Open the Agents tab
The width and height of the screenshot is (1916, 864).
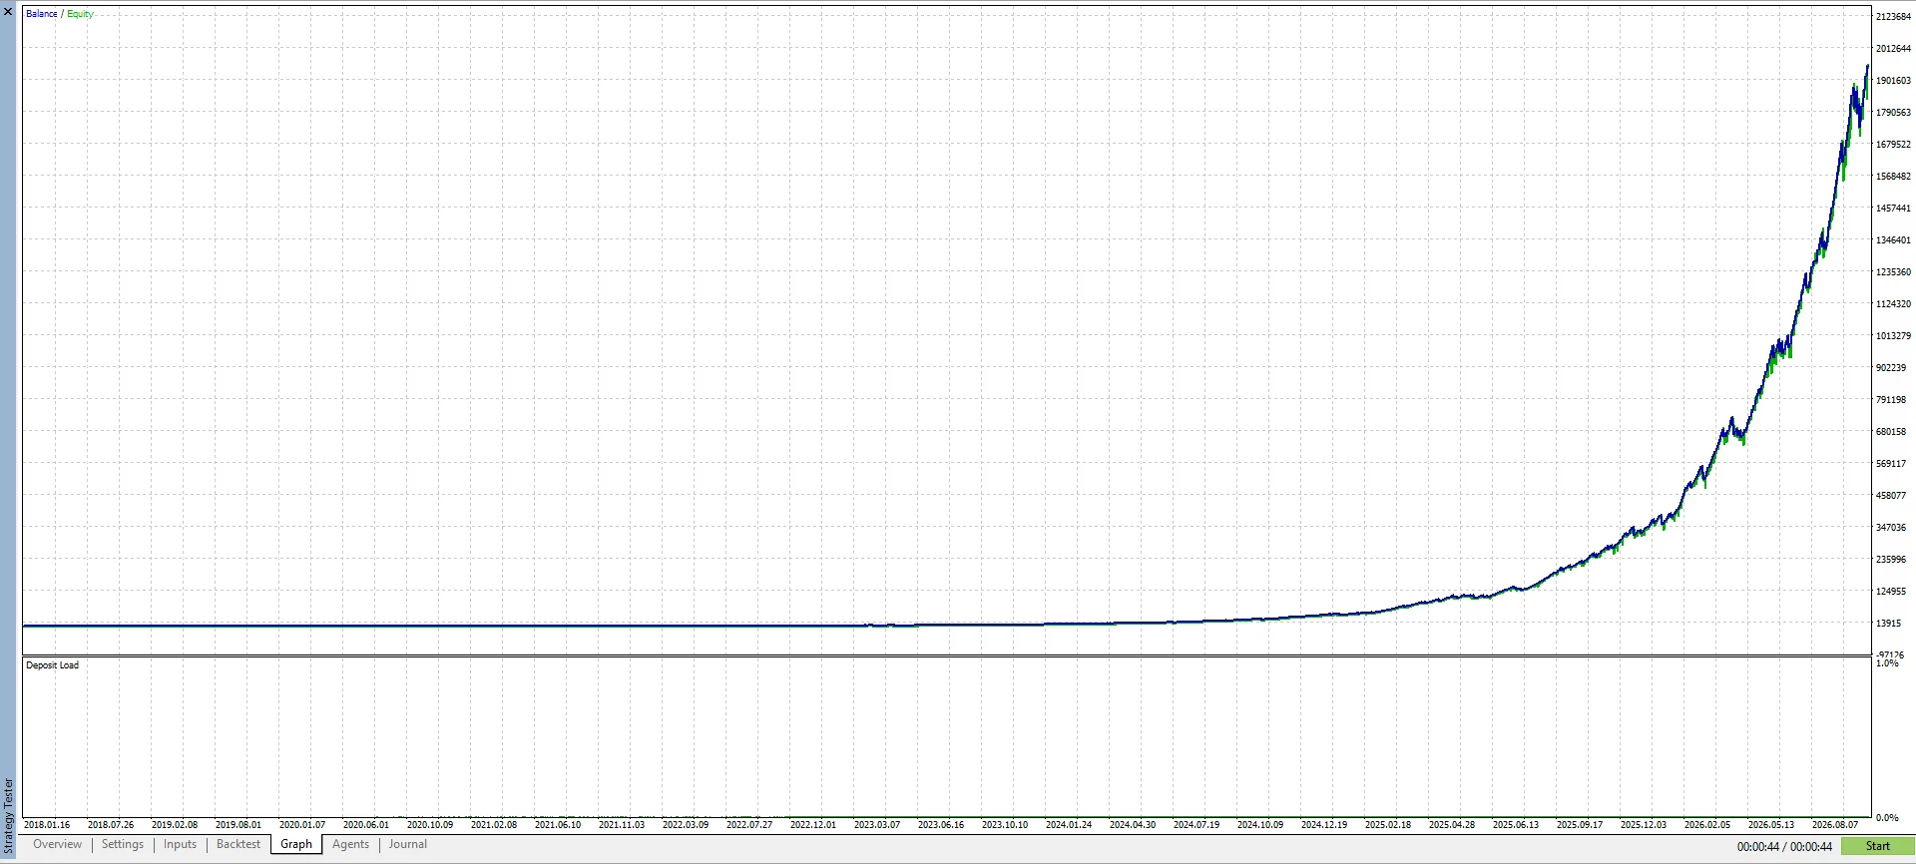(350, 844)
